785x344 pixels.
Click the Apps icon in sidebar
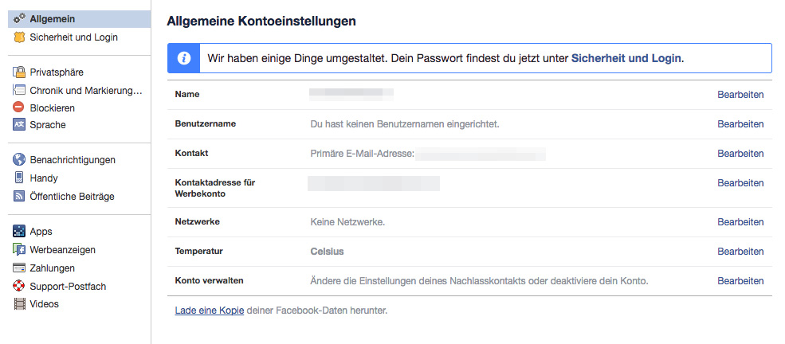(20, 232)
